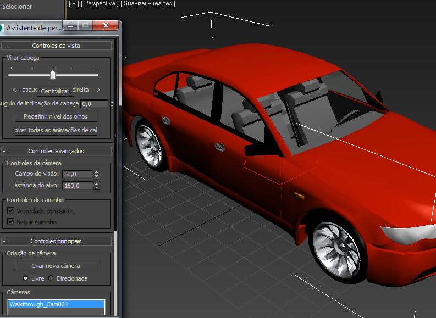
Task: Collapse the Controles da vista rollout
Action: 56,46
